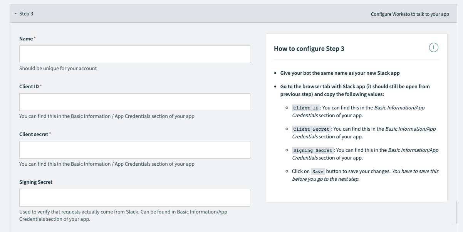Click the "Client Secret" code tag in instructions
This screenshot has width=463, height=232.
(x=311, y=129)
